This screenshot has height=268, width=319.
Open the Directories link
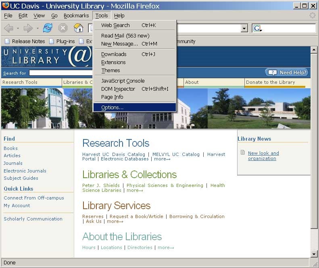point(140,247)
